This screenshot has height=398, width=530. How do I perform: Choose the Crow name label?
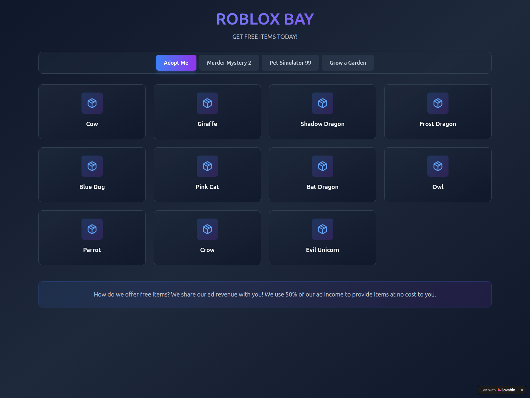(207, 250)
